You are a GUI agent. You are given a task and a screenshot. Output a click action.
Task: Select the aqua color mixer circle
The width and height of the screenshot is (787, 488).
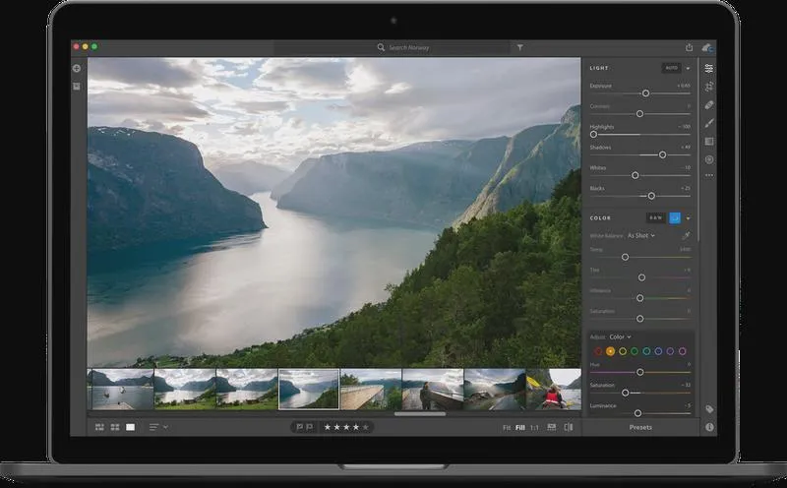(646, 351)
